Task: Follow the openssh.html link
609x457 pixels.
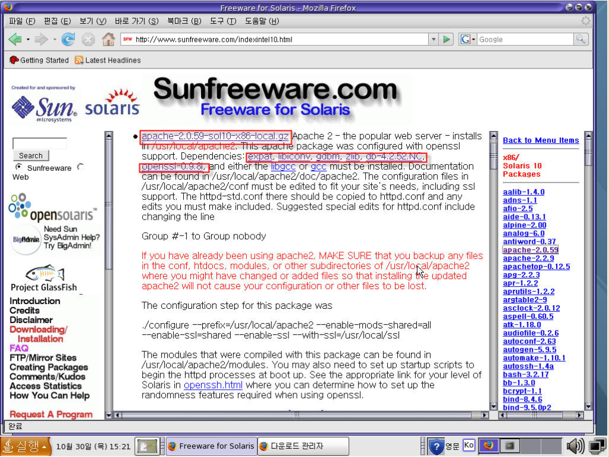Action: (214, 385)
